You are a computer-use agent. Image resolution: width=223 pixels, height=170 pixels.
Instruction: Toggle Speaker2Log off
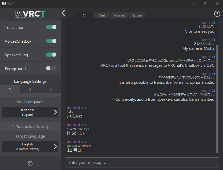pyautogui.click(x=51, y=55)
